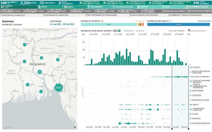Select right timeline date range handle
The width and height of the screenshot is (212, 132).
click(x=188, y=129)
